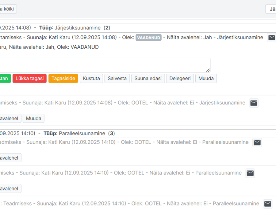Click the green button left of Lükka tagasi
Viewport: 276px width, 214px height.
5,78
